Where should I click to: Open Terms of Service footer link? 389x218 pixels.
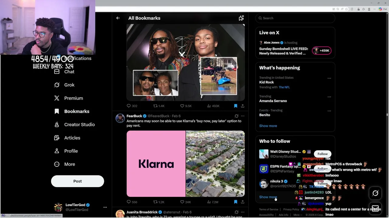click(269, 210)
